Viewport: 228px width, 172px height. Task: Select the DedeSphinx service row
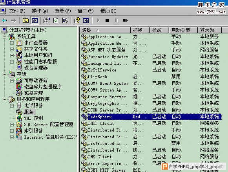[x=151, y=117]
